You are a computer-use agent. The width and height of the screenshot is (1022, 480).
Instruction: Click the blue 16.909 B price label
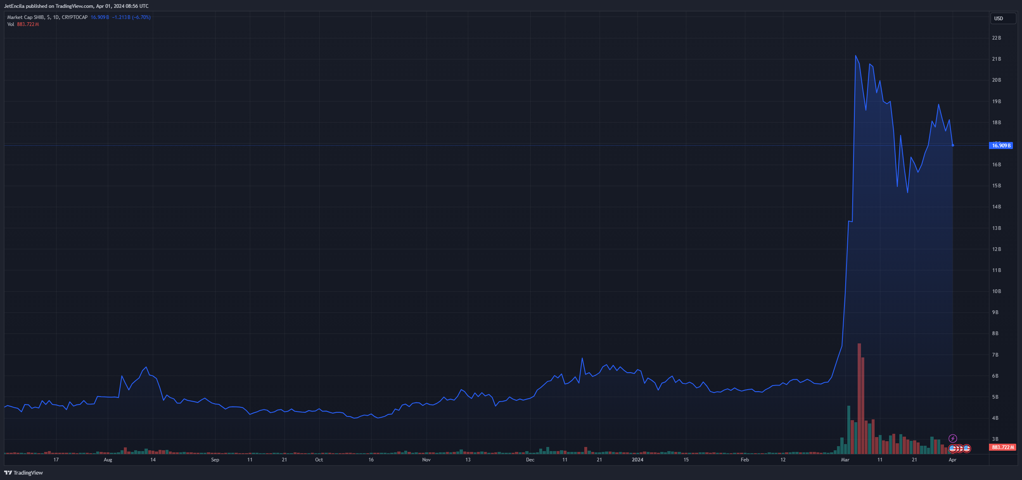coord(1001,146)
